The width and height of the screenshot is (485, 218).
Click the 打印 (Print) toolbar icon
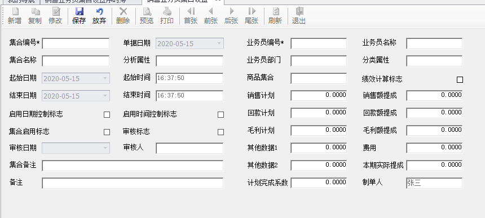pyautogui.click(x=167, y=16)
